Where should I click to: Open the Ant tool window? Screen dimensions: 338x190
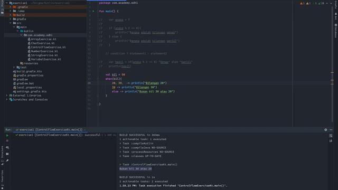click(336, 16)
